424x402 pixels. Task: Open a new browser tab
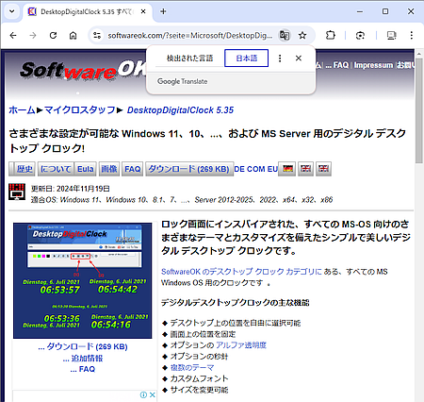point(163,11)
